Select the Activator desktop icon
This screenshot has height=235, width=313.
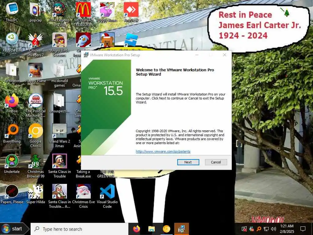coord(12,73)
